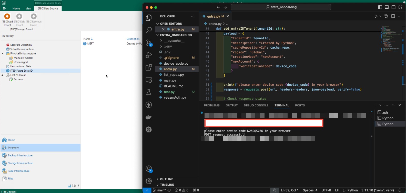Expand the OUTLINE section
406x193 pixels.
click(166, 179)
